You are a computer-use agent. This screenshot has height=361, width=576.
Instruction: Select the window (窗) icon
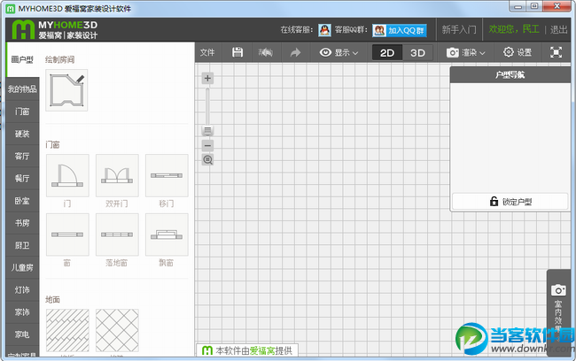point(67,234)
